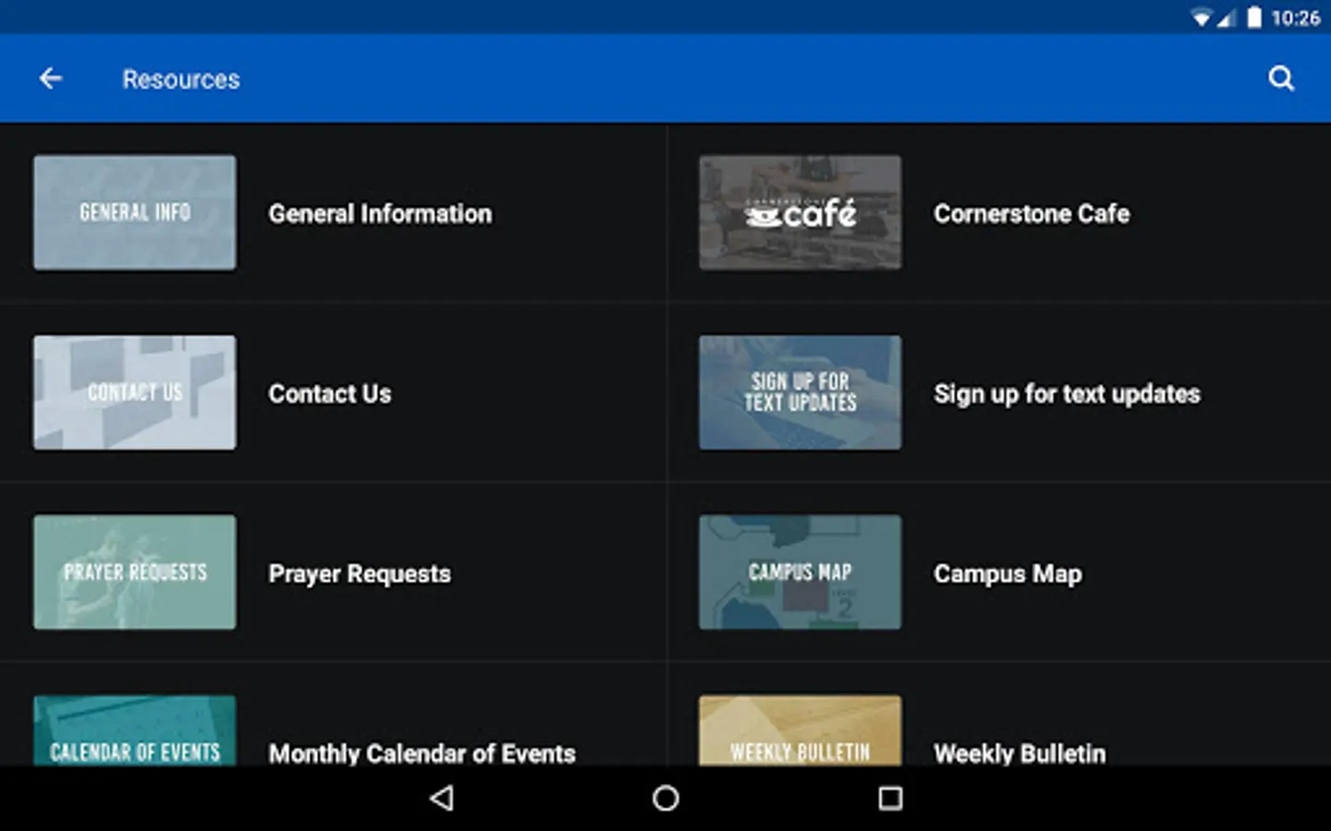Image resolution: width=1331 pixels, height=831 pixels.
Task: Select the Sign Up For Text Updates thumbnail
Action: [x=800, y=392]
